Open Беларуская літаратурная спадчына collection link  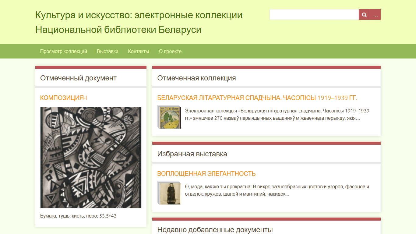coord(257,98)
